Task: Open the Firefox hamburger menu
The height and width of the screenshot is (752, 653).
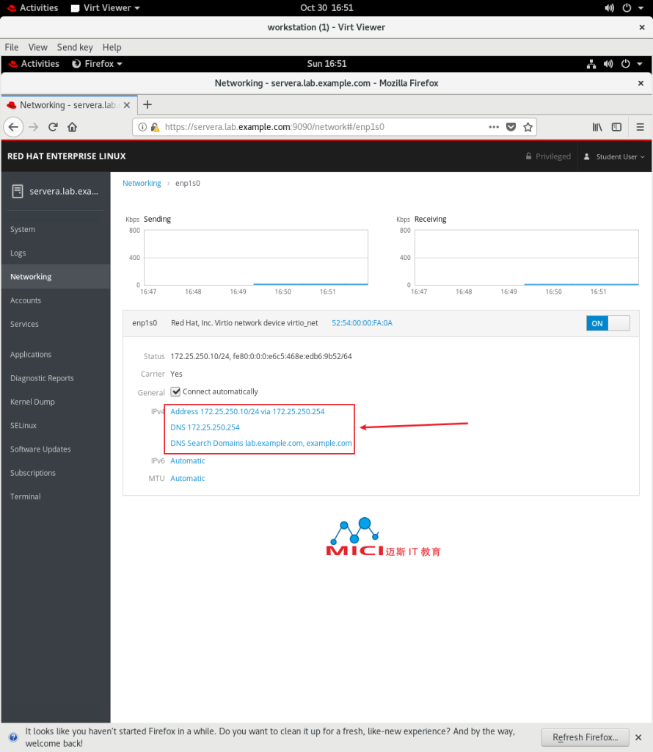Action: point(640,127)
